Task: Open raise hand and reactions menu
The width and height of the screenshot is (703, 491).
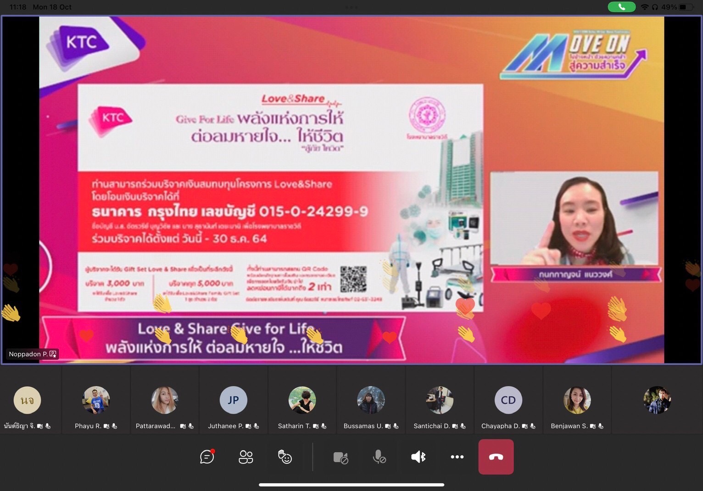Action: click(285, 457)
